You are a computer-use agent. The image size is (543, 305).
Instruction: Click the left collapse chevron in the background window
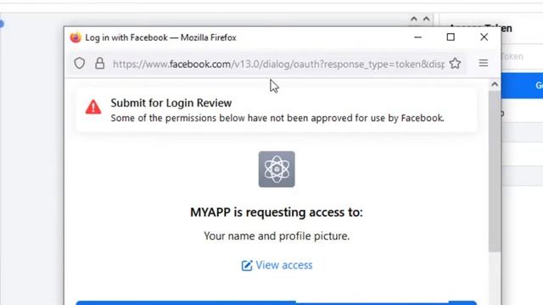pyautogui.click(x=414, y=19)
